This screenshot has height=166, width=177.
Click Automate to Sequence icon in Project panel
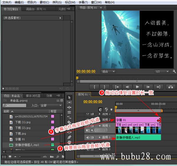point(52,157)
